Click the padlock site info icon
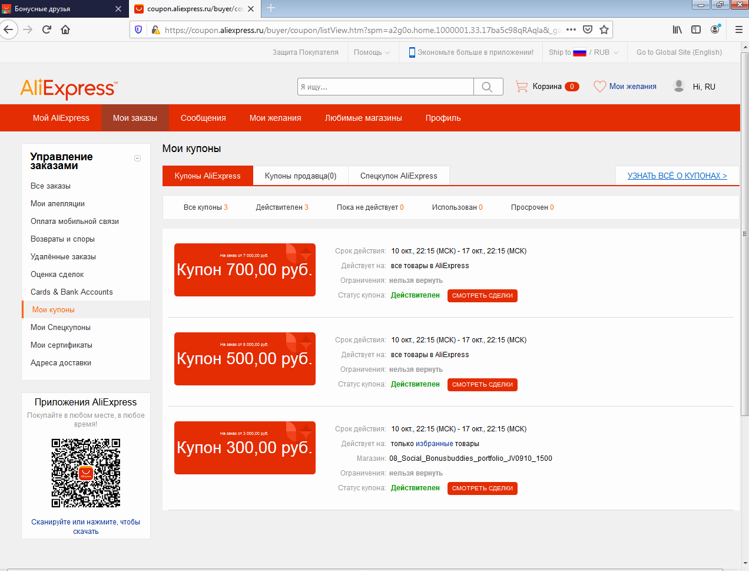 (x=155, y=29)
